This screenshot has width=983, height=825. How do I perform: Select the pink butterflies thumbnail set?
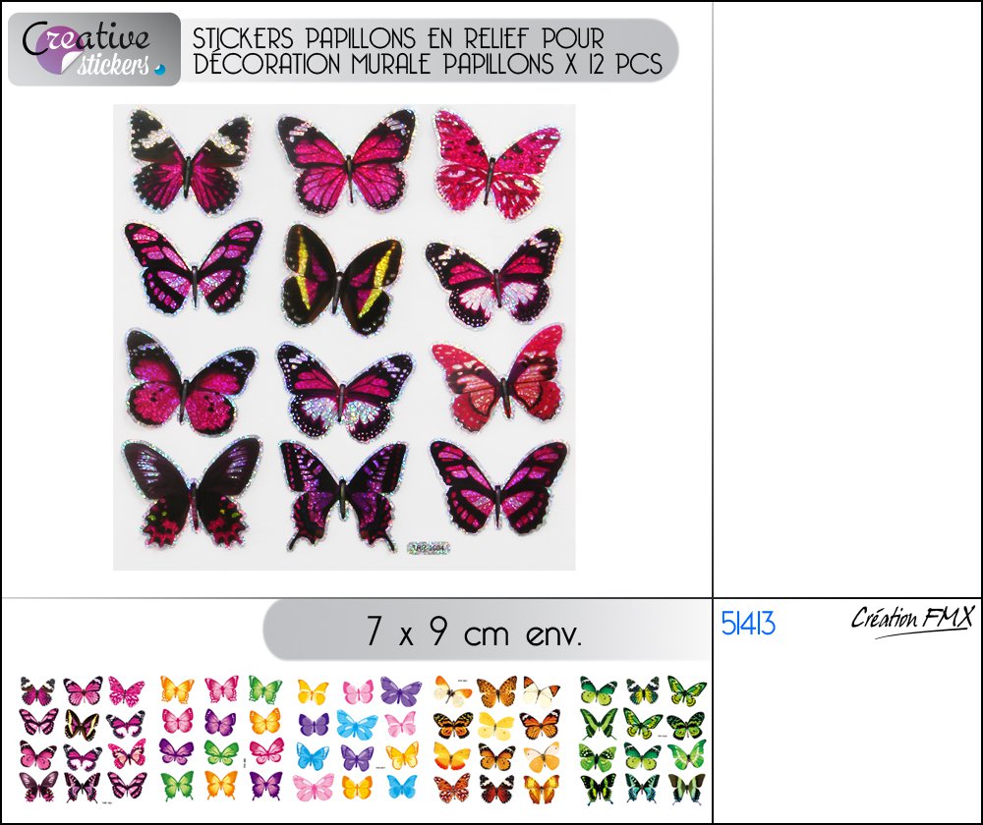[x=83, y=740]
